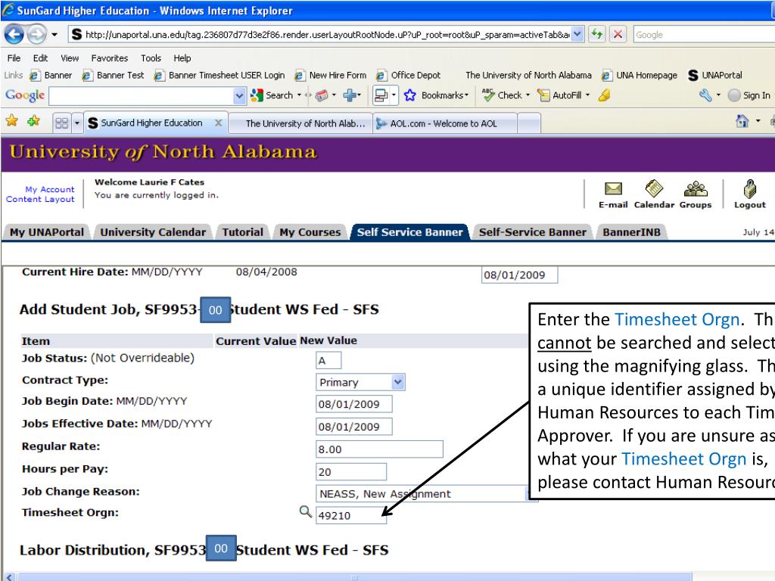Click the Google toolbar Search button
775x581 pixels.
pyautogui.click(x=272, y=95)
